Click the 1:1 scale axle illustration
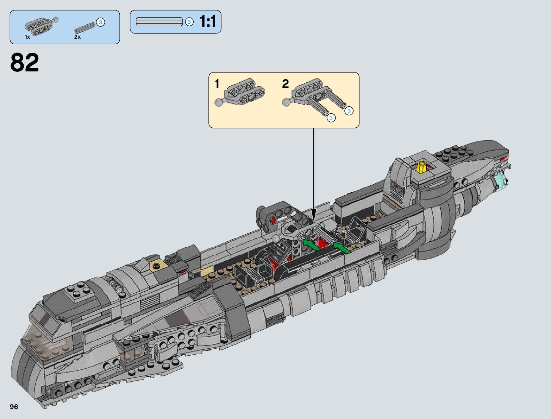The image size is (551, 419). click(159, 22)
